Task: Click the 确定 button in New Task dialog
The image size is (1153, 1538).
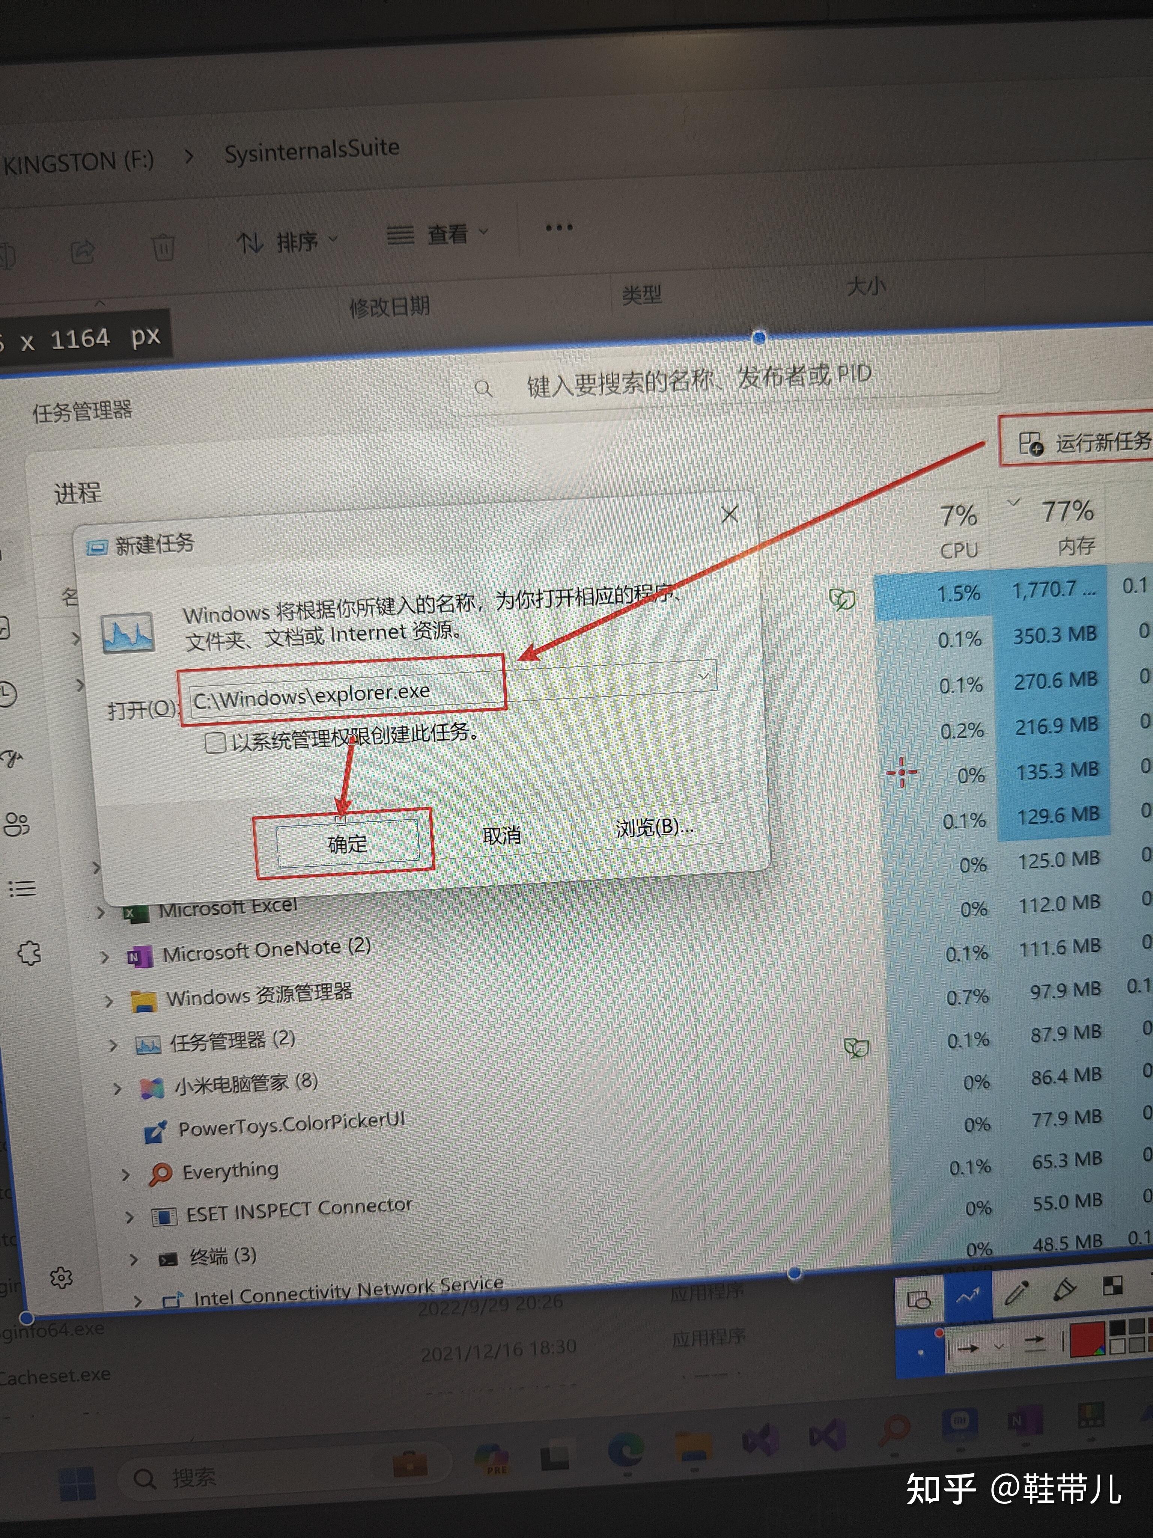Action: (x=348, y=843)
